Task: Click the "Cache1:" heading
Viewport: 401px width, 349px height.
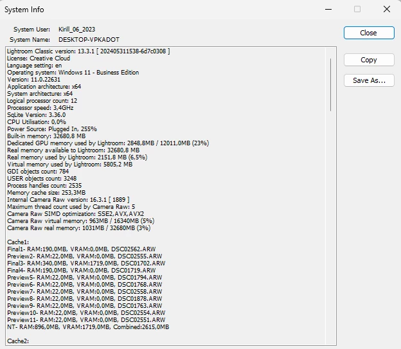Action: click(18, 242)
